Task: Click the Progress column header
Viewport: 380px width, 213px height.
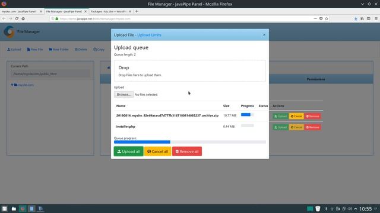Action: pos(247,106)
